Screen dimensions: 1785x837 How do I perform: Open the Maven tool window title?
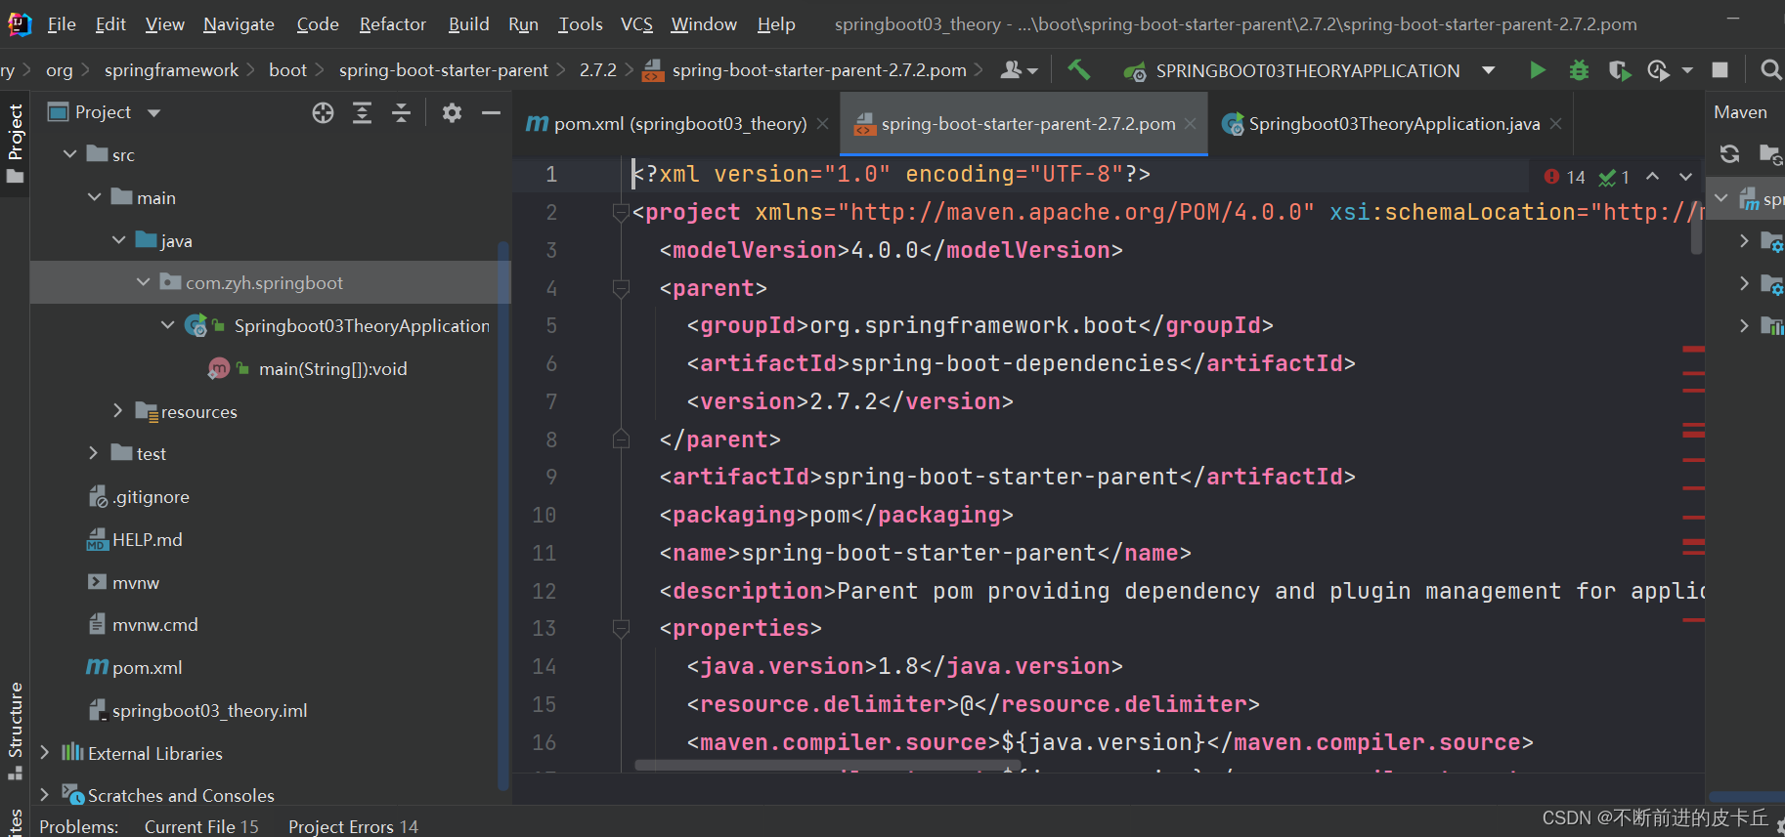1740,112
